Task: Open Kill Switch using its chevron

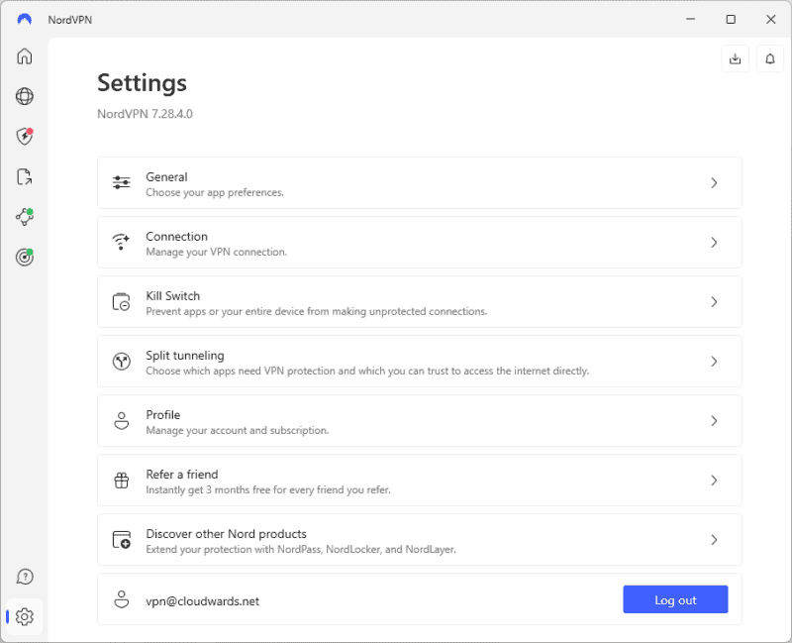Action: (x=714, y=302)
